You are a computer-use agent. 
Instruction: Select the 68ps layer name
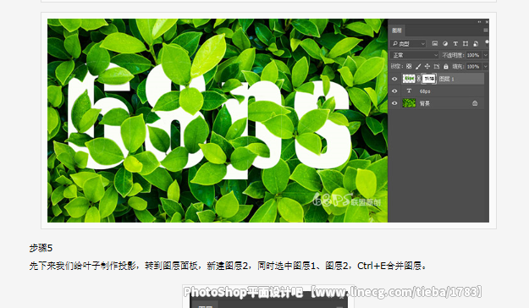tap(425, 91)
